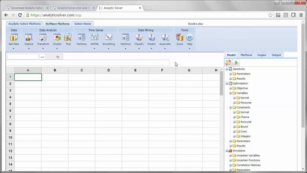Expand the ARIMA dropdown arrow
Screen dimensions: 307x173
94,49
